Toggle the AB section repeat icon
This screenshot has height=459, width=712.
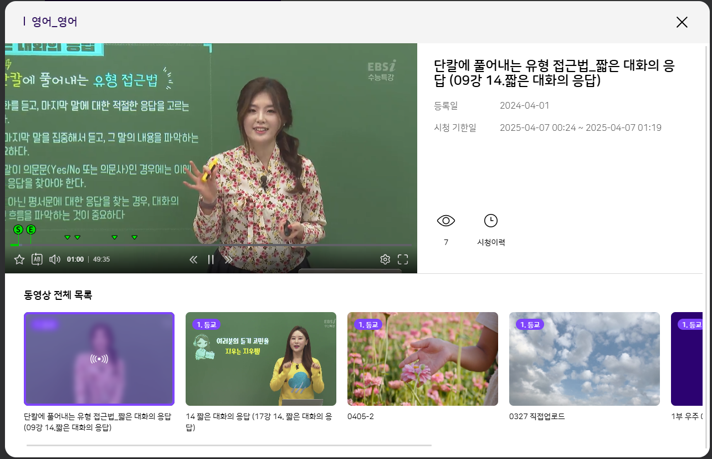point(37,259)
